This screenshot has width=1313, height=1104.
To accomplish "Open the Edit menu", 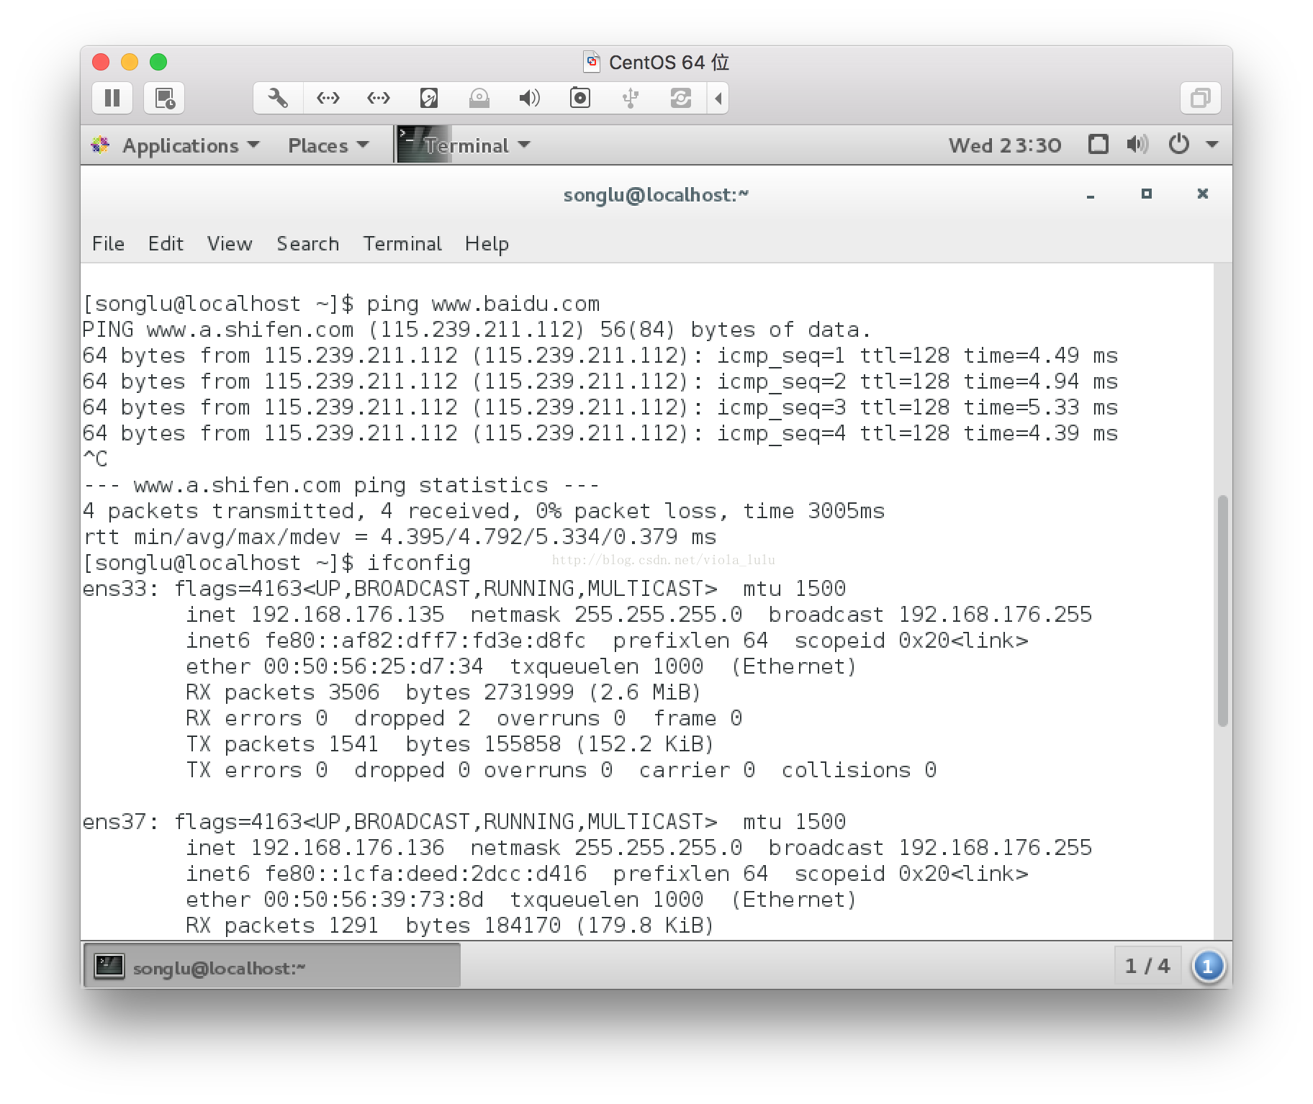I will click(166, 244).
